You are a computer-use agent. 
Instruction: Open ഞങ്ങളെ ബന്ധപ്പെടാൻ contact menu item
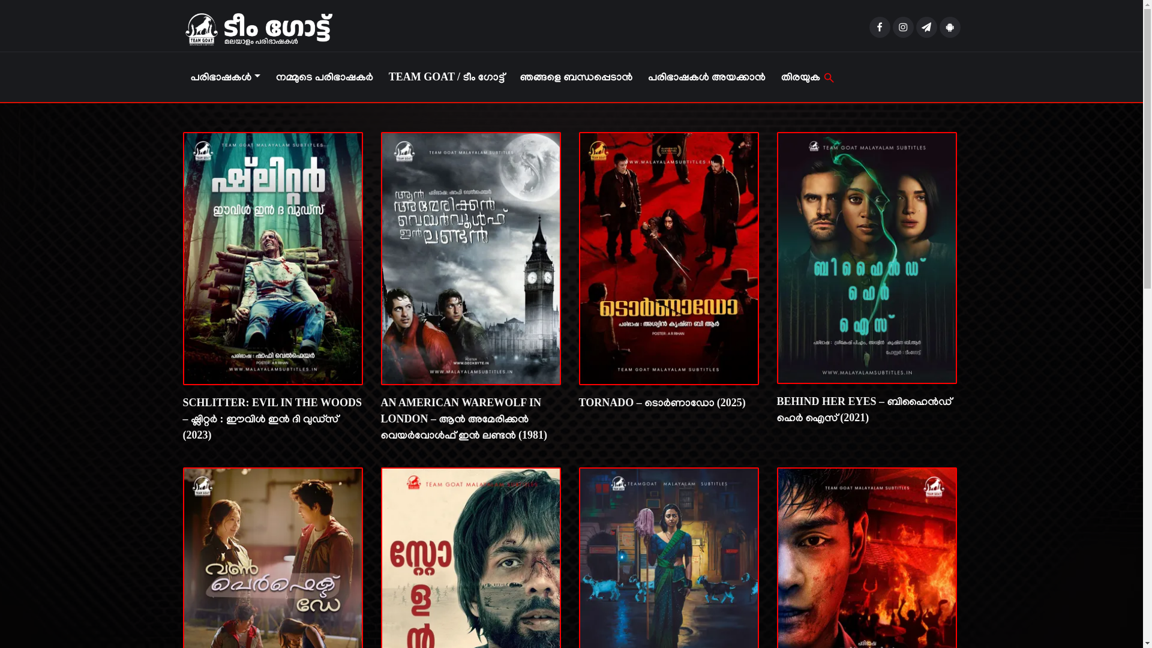(x=576, y=77)
